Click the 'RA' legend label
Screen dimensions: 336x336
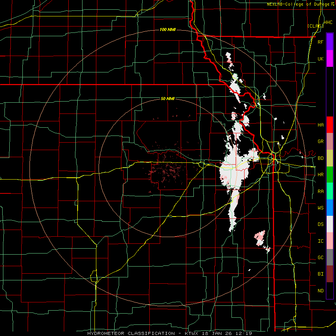point(320,192)
